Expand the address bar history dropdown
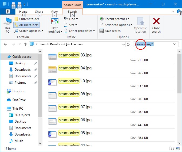The height and width of the screenshot is (152, 182). [x=124, y=44]
